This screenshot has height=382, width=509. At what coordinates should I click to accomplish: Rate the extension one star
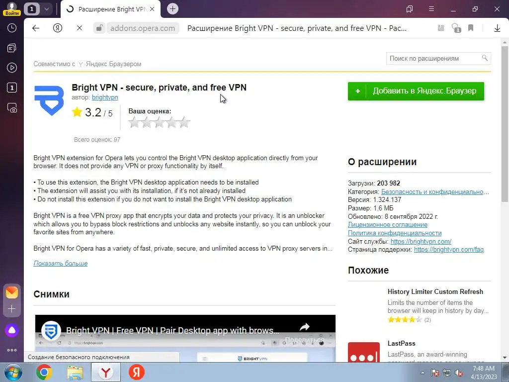[134, 122]
